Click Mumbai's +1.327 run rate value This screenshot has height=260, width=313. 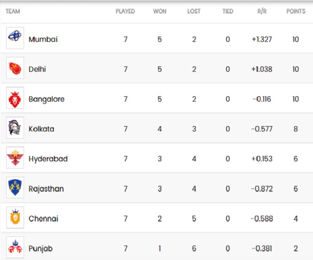[262, 39]
